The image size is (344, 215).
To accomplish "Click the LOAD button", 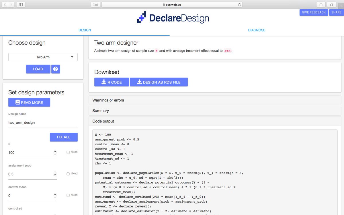I will (x=38, y=69).
